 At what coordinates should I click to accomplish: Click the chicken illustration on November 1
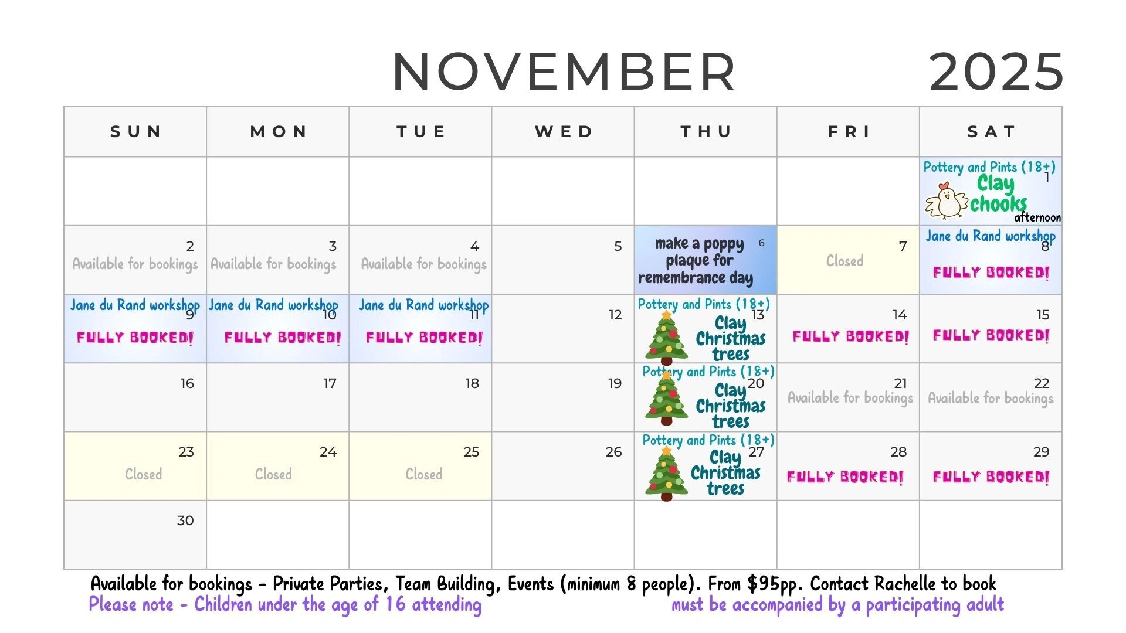(945, 202)
